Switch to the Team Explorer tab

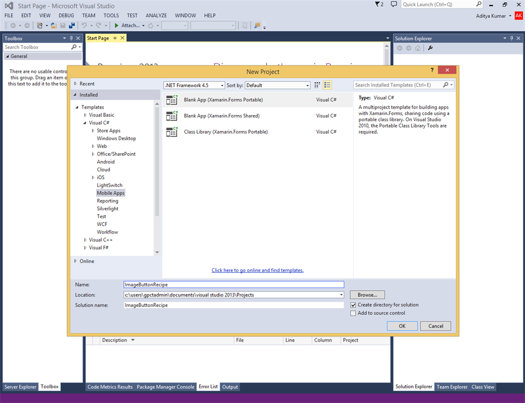pos(452,387)
